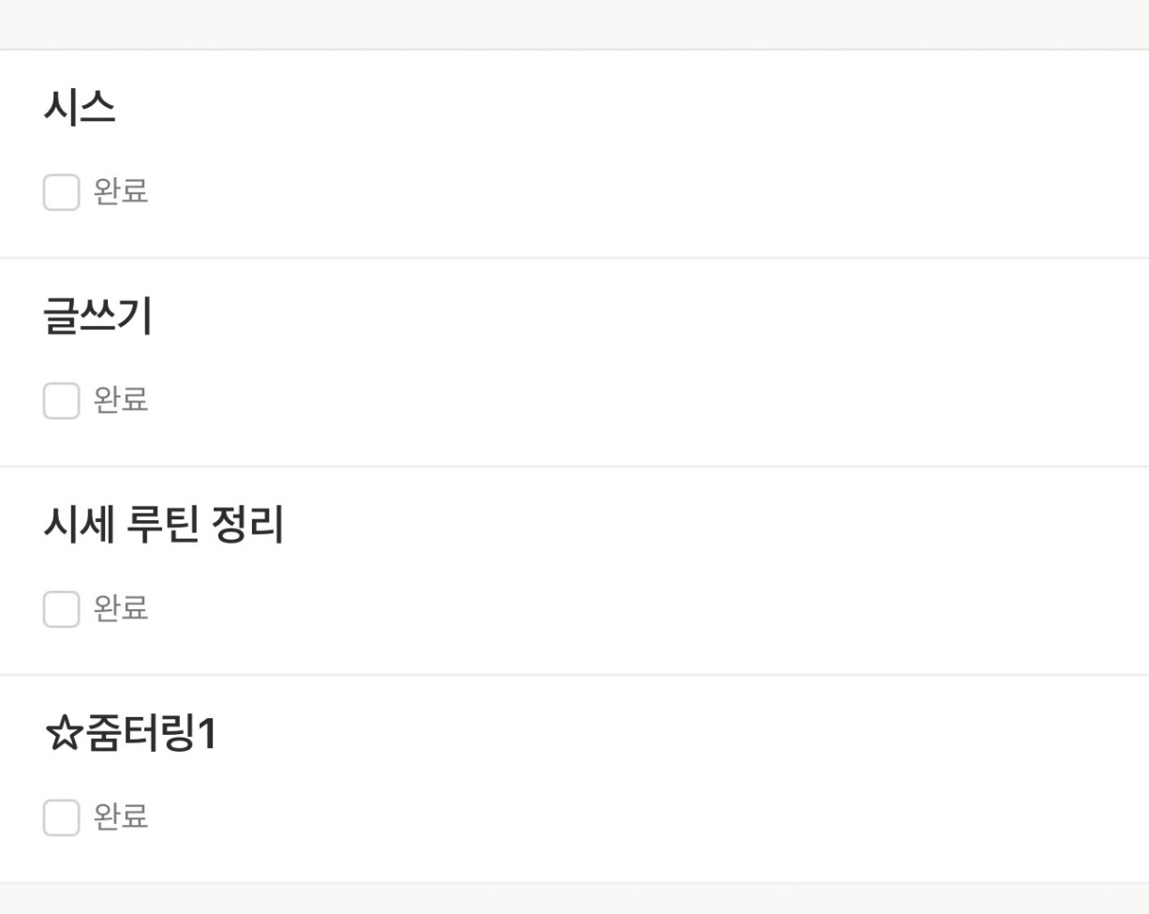The height and width of the screenshot is (914, 1149).
Task: Tick the 글쓰기 완료 checkbox
Action: [x=61, y=401]
